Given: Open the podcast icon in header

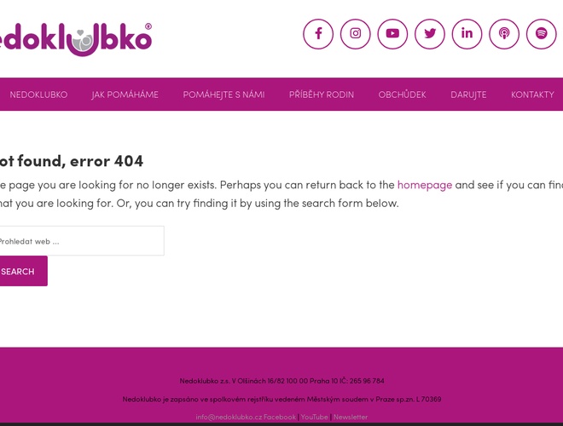Looking at the screenshot, I should point(504,34).
